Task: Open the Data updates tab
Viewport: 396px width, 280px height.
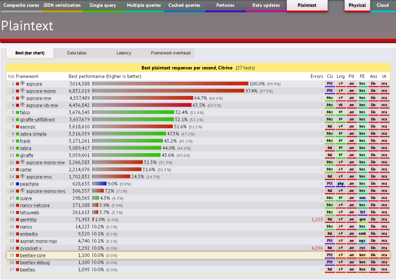Action: (x=266, y=5)
